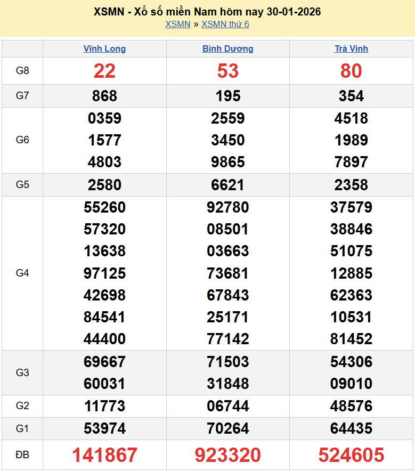The width and height of the screenshot is (415, 471).
Task: Open the Trà Vinh province link
Action: click(351, 48)
